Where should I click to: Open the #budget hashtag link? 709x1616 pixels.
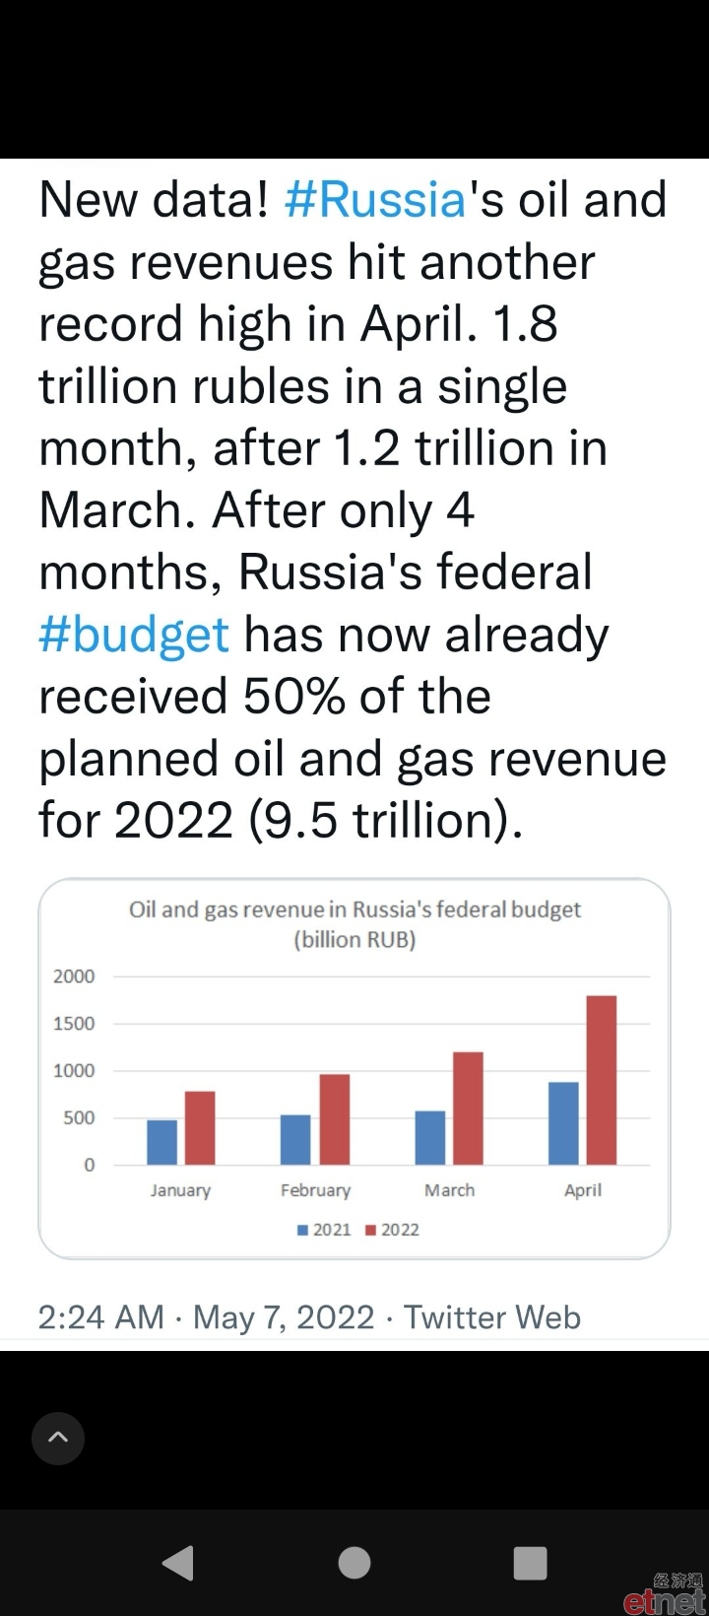pyautogui.click(x=134, y=636)
